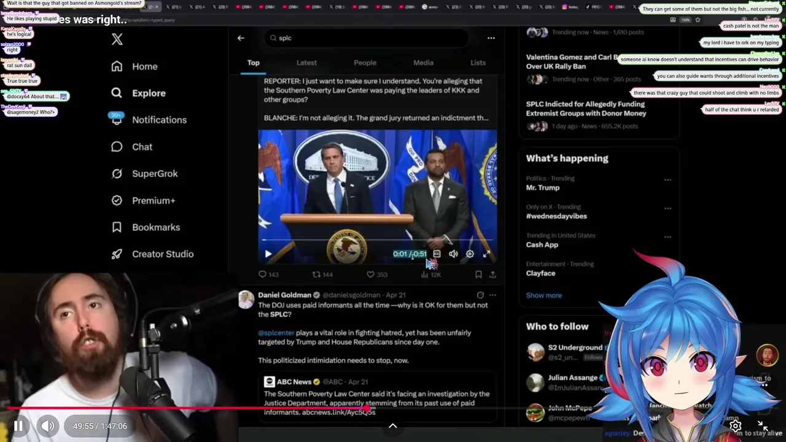Seek on embedded video progress bar
Screen dimensions: 786x442
(x=377, y=241)
